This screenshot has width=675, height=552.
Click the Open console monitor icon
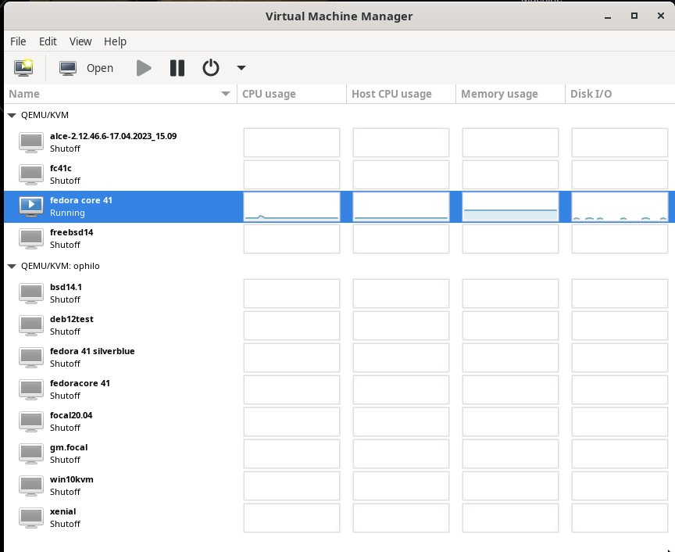click(68, 68)
